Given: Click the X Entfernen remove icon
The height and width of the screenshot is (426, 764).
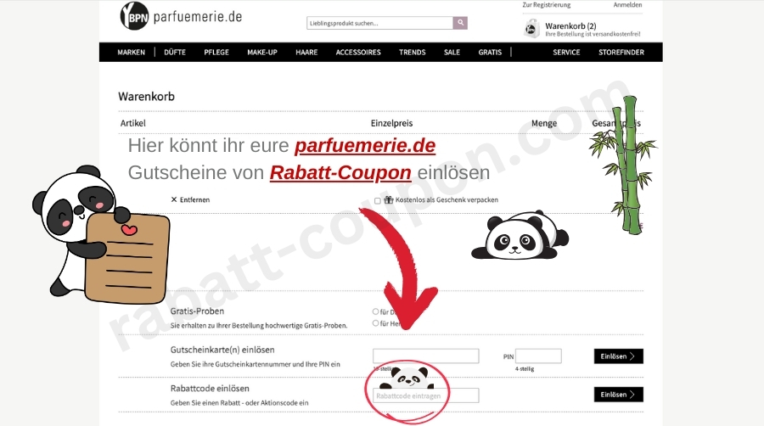Looking at the screenshot, I should [174, 199].
